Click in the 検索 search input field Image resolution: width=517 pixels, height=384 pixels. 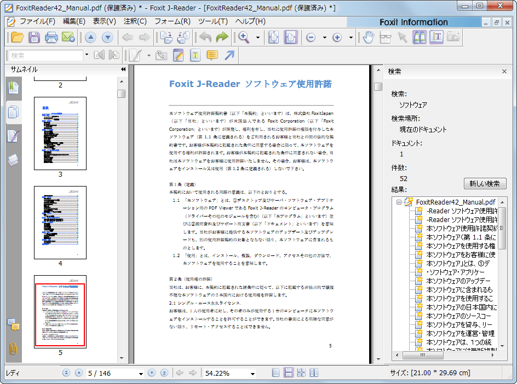(x=46, y=55)
